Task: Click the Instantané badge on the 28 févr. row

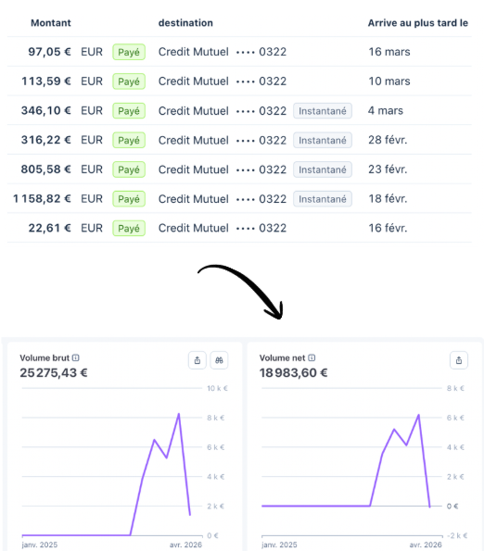Action: (x=323, y=140)
